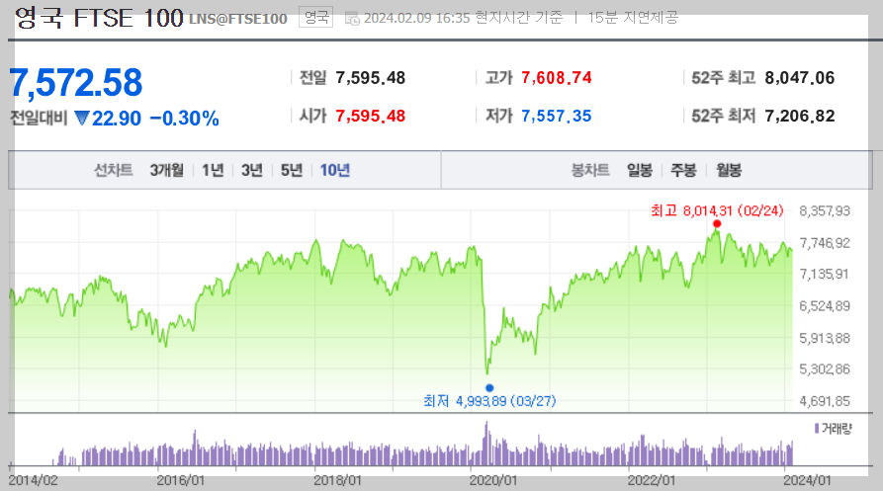883x491 pixels.
Task: Click the 영국 FTSE 100 title
Action: click(99, 18)
